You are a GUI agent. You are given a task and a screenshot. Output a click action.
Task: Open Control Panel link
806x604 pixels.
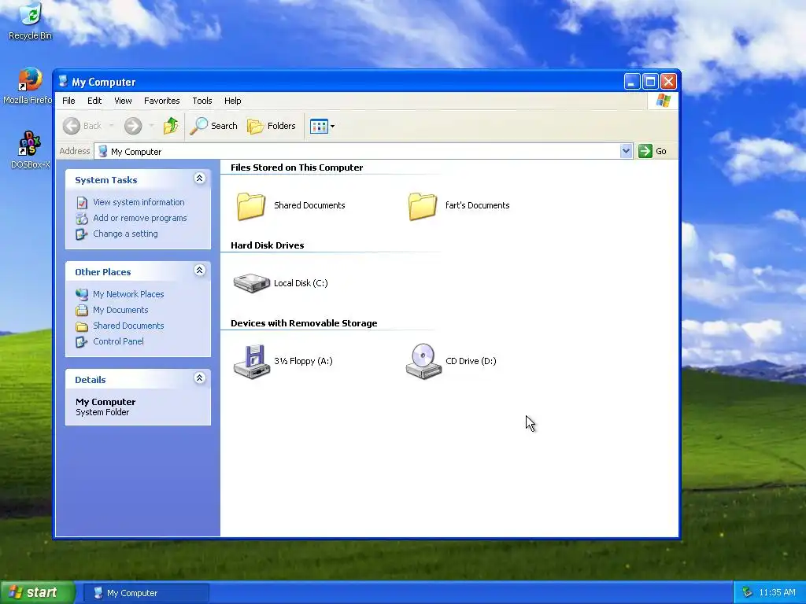(x=118, y=341)
